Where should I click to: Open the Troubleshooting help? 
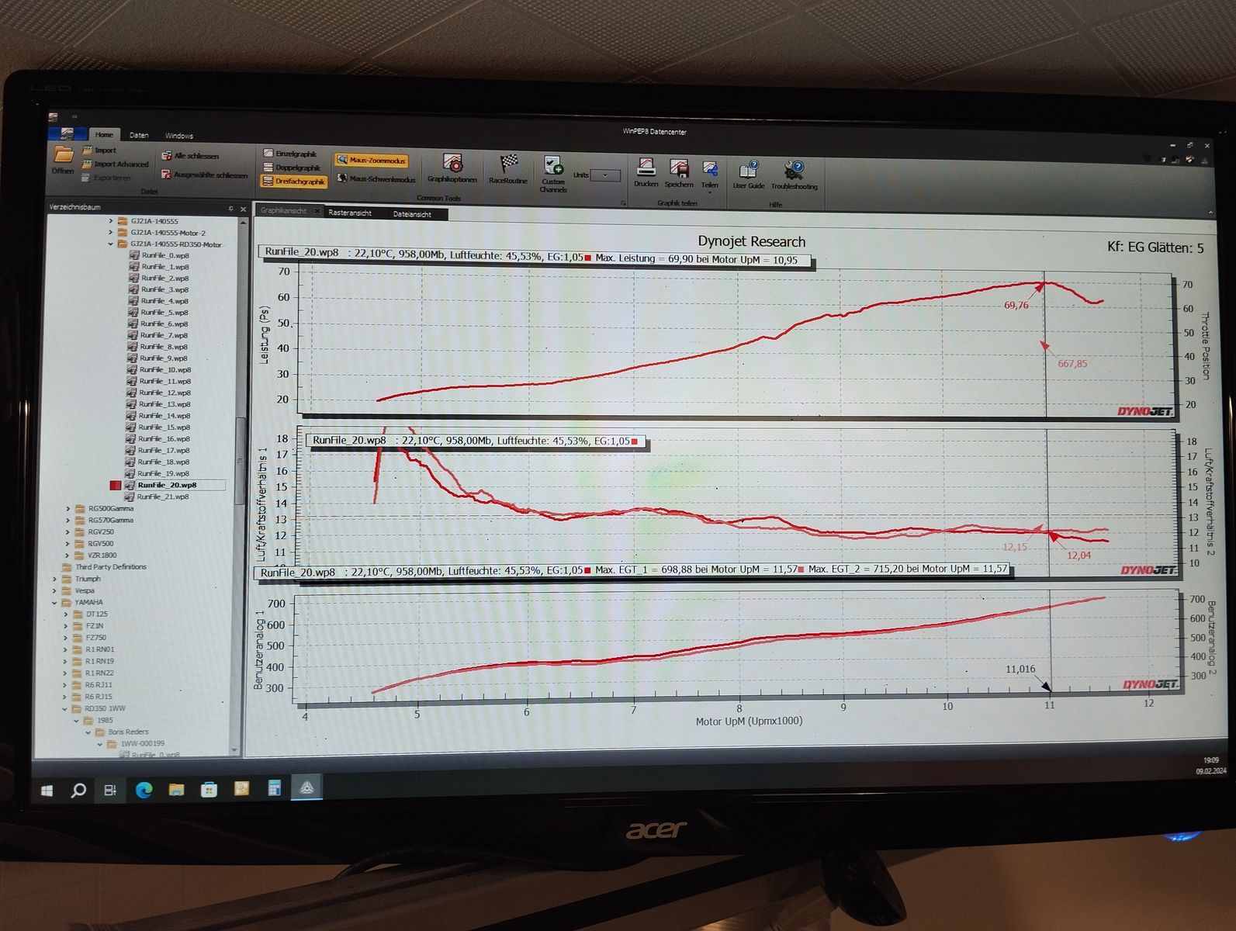point(794,174)
